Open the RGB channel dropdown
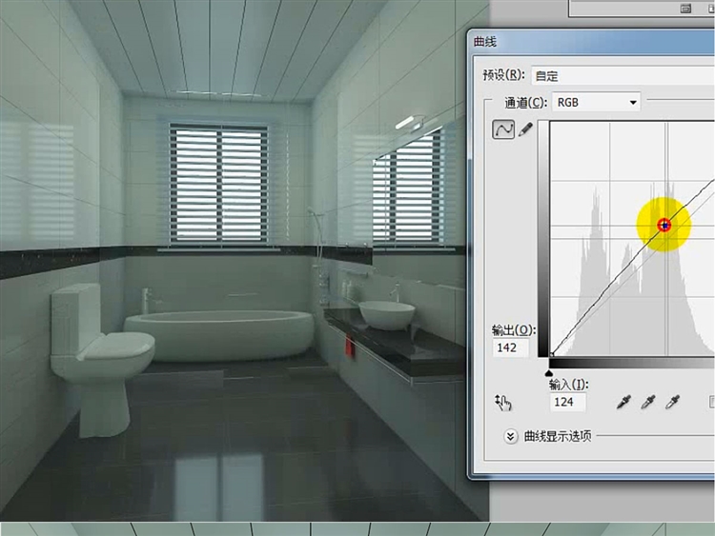Viewport: 715px width, 536px height. click(x=596, y=102)
